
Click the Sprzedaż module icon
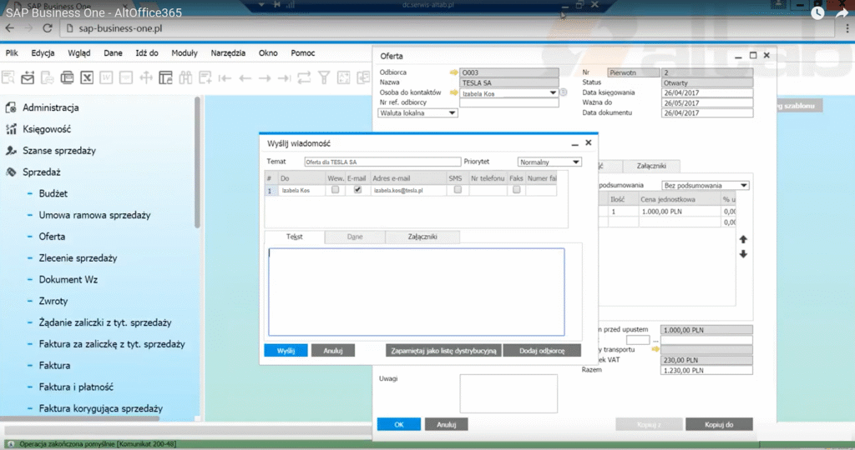click(x=10, y=172)
